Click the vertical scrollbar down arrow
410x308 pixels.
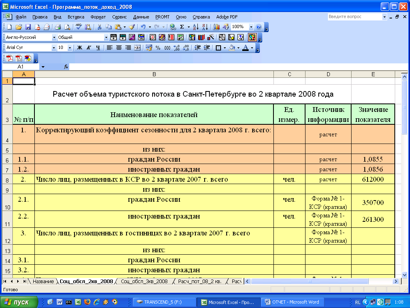coord(404,275)
